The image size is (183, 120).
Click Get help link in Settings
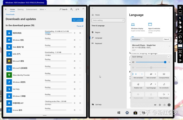(97, 105)
